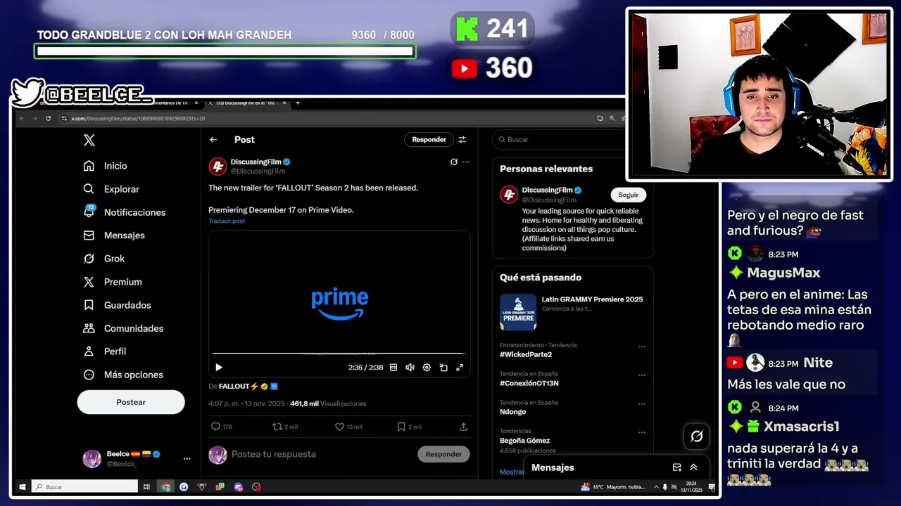Open floating Grok button
This screenshot has width=901, height=506.
tap(697, 436)
